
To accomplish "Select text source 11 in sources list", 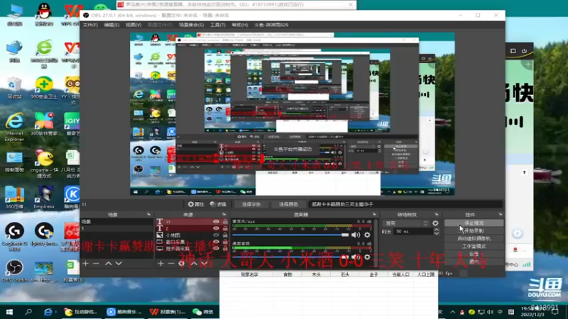I will pos(192,222).
